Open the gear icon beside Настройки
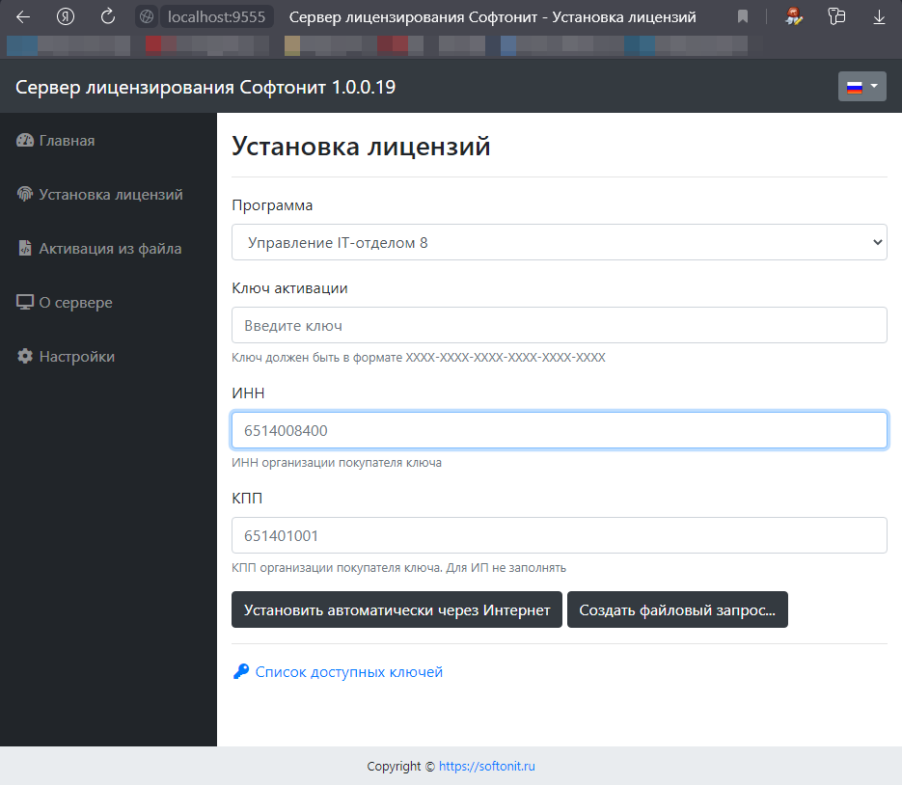Image resolution: width=902 pixels, height=785 pixels. point(24,356)
